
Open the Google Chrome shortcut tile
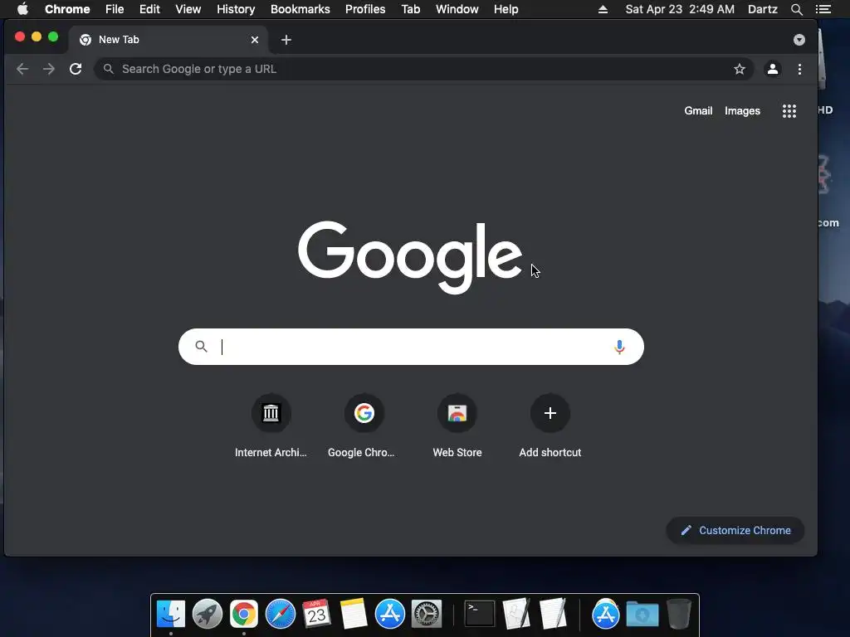[x=364, y=426]
